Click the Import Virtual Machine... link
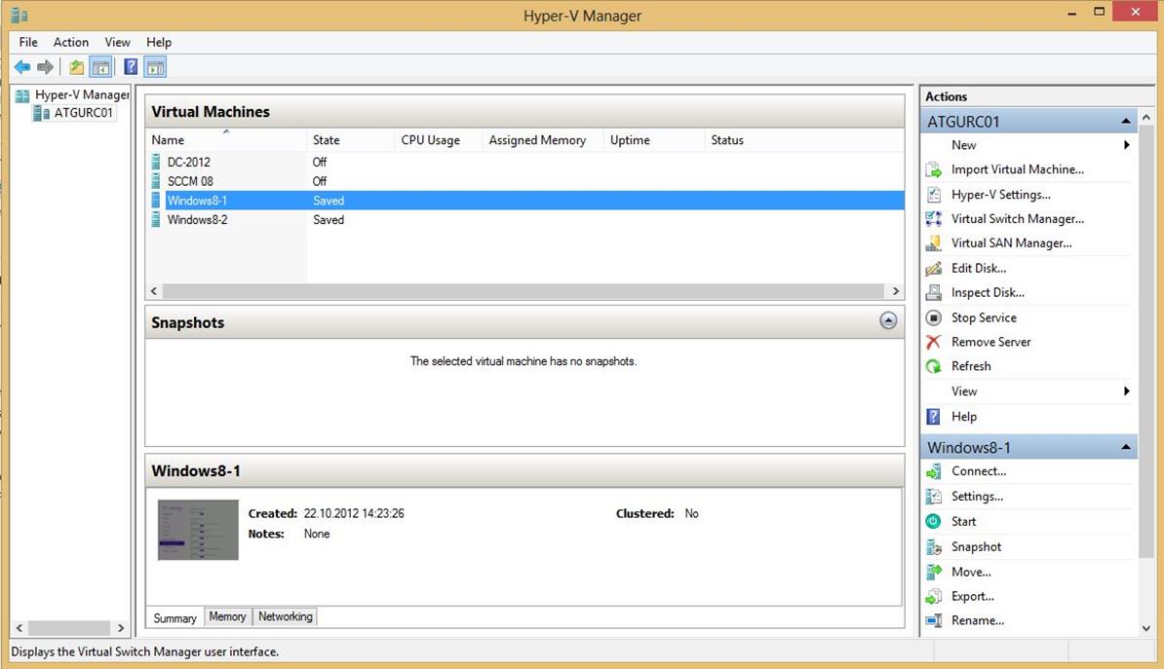Screen dimensions: 1164x669 coord(1017,169)
